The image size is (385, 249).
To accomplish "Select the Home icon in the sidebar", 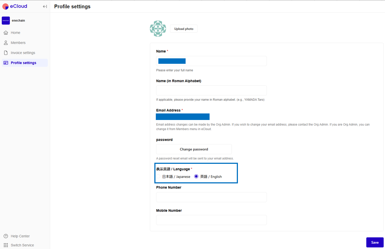I will point(6,33).
